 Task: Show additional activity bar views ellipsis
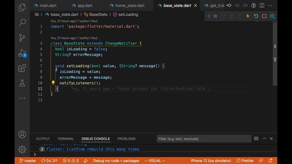click(x=22, y=98)
